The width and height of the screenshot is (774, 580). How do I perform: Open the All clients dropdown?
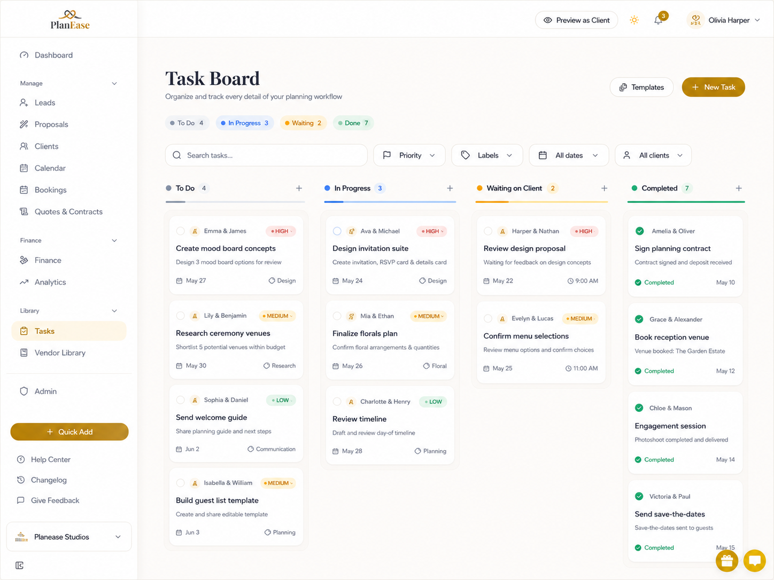coord(653,155)
